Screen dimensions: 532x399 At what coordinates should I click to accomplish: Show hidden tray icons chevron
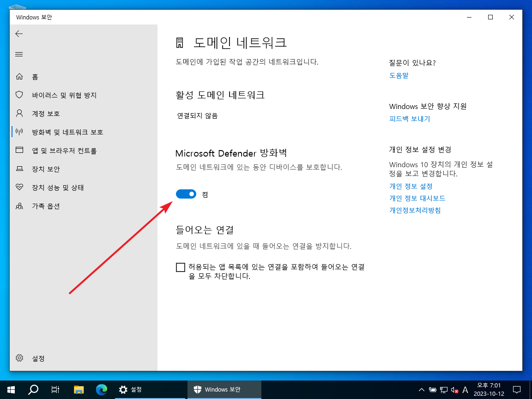click(421, 390)
